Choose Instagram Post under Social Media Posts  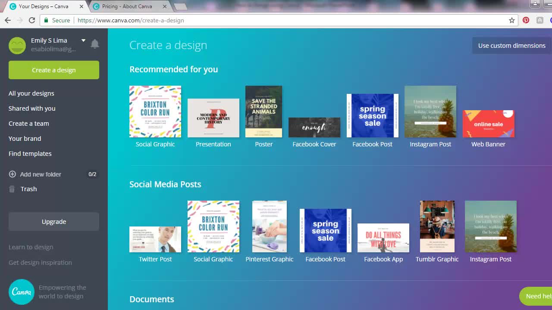click(491, 226)
